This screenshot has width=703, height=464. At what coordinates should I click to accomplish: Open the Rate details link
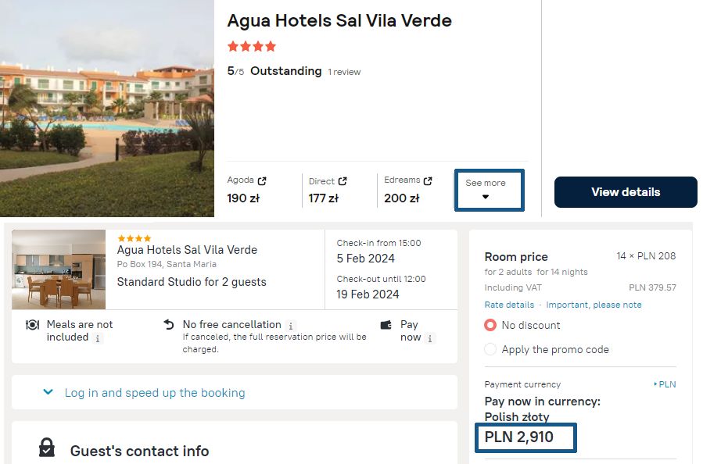[x=509, y=305]
